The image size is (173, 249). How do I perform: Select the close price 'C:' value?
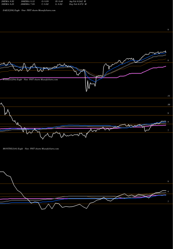click(45, 4)
